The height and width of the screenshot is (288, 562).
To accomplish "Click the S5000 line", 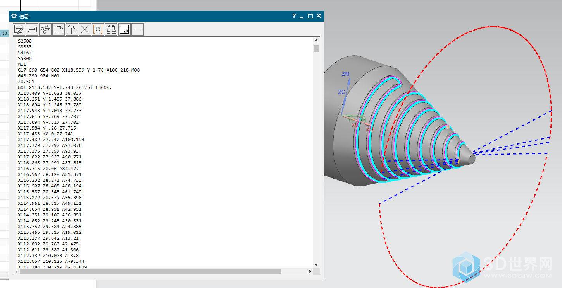I will pyautogui.click(x=25, y=58).
